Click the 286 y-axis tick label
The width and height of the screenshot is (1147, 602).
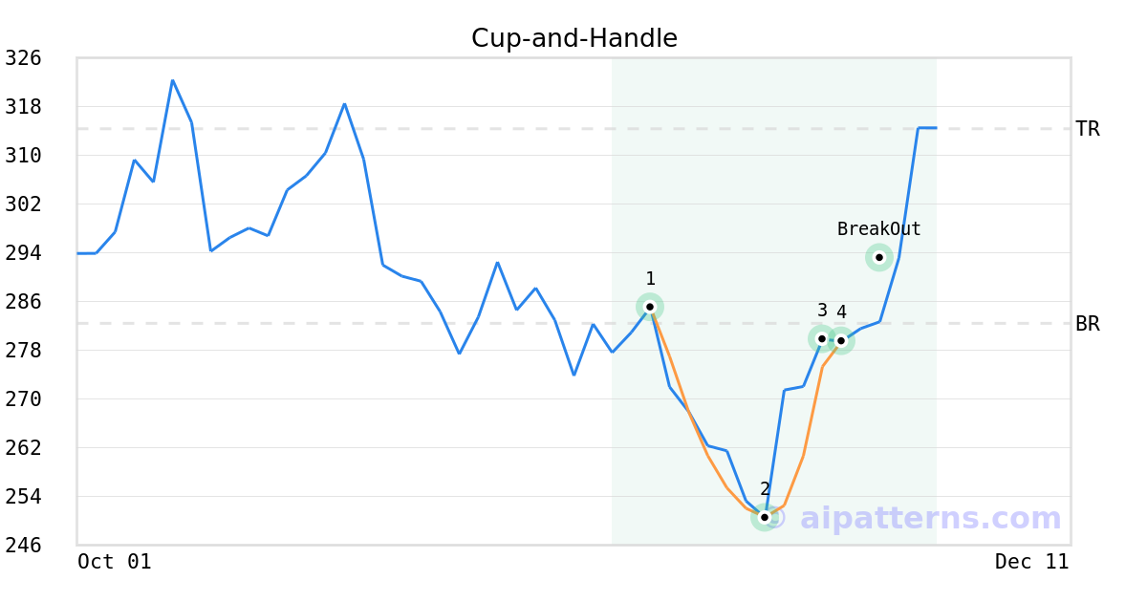[x=23, y=302]
